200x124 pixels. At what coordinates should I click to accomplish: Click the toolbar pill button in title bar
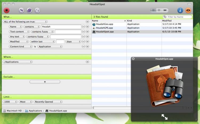tap(189, 4)
